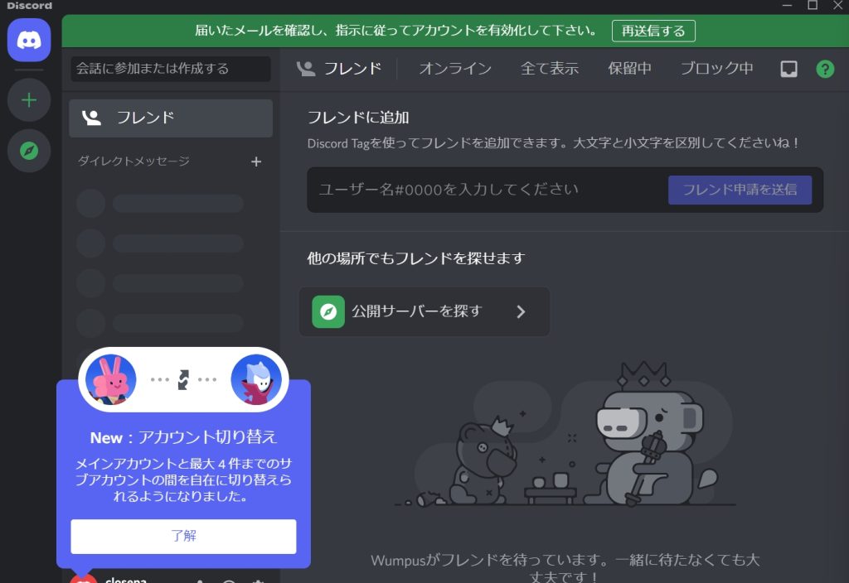Click the 会話に参加または作成する search box
The width and height of the screenshot is (849, 583).
(171, 69)
